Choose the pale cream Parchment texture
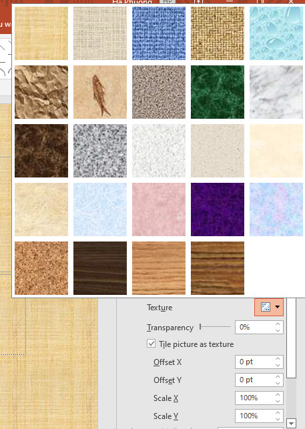This screenshot has width=305, height=429. click(x=276, y=151)
